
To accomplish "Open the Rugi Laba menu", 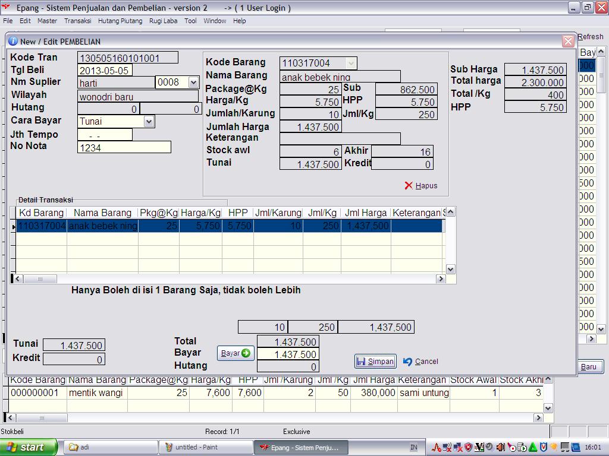I will (x=163, y=21).
